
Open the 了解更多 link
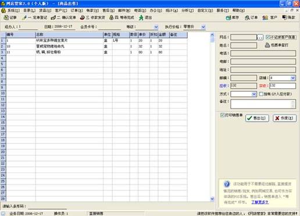(x=260, y=202)
